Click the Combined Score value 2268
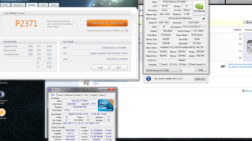 point(30,55)
